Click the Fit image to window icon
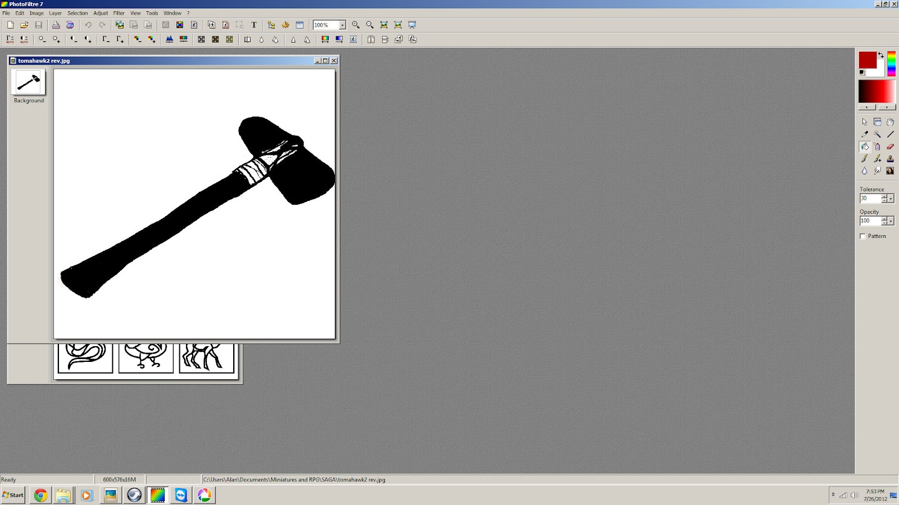899x505 pixels. [384, 25]
